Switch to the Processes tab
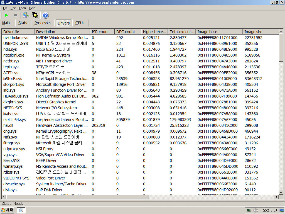The height and width of the screenshot is (214, 285). tap(43, 23)
